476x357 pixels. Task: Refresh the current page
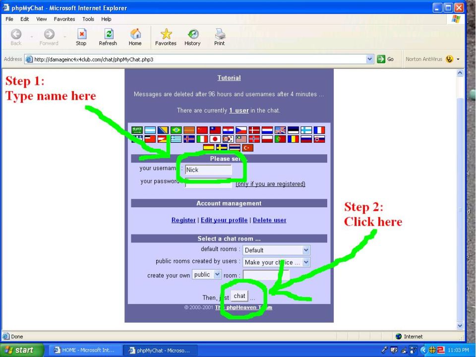[108, 37]
